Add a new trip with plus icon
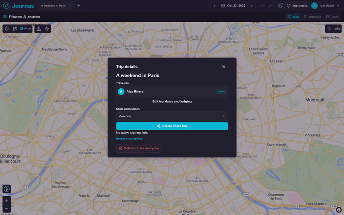 click(x=79, y=6)
